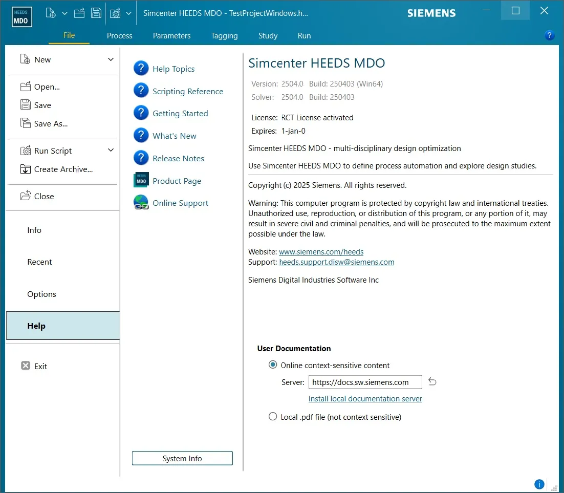Go to the Study tab

tap(268, 36)
